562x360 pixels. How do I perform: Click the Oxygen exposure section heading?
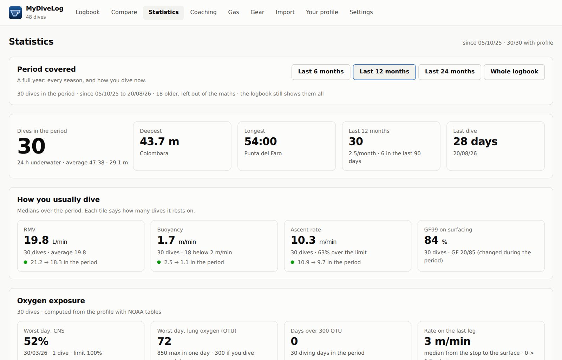[x=51, y=301]
